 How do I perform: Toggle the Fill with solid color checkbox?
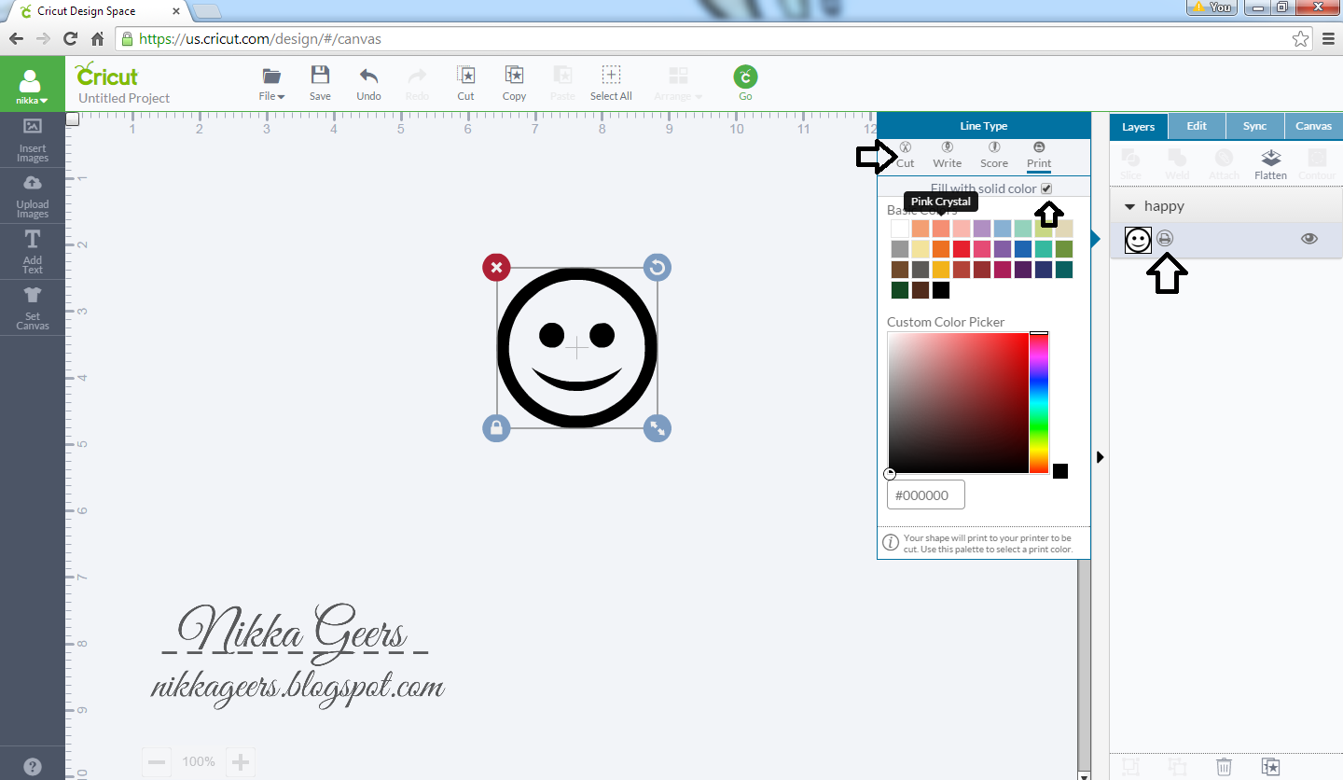[1045, 188]
